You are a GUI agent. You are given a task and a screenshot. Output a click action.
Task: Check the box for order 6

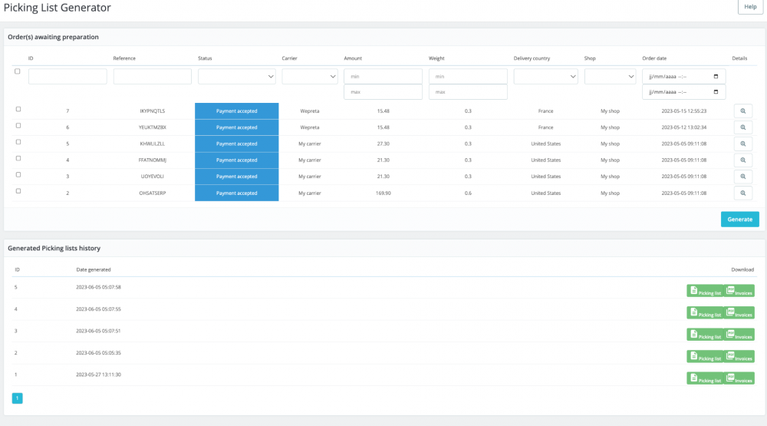coord(18,125)
